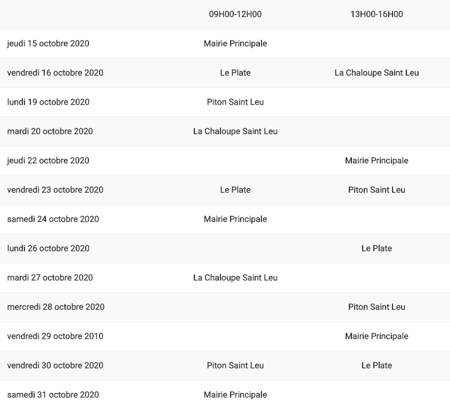Viewport: 450px width, 405px height.
Task: Click Le Plate on lundi 26 octobre
Action: (x=377, y=249)
